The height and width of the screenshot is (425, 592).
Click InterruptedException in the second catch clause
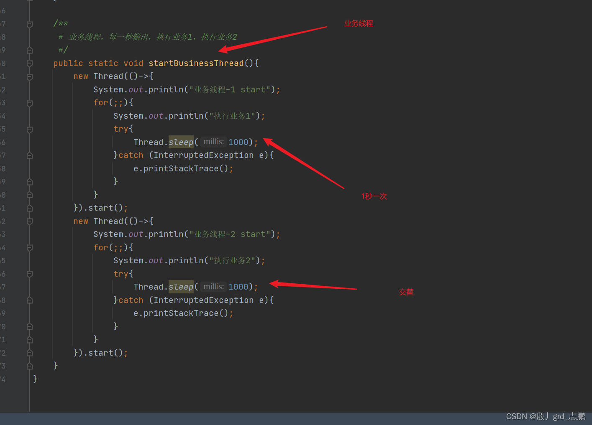point(204,300)
